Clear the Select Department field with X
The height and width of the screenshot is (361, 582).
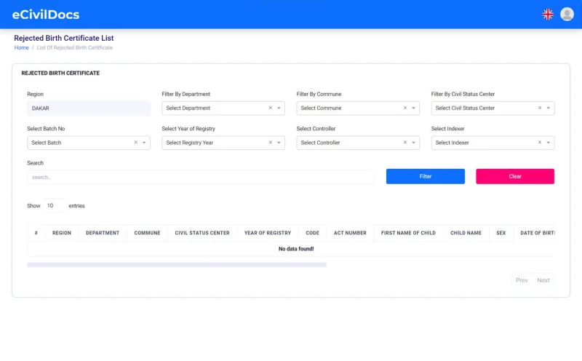tap(270, 108)
